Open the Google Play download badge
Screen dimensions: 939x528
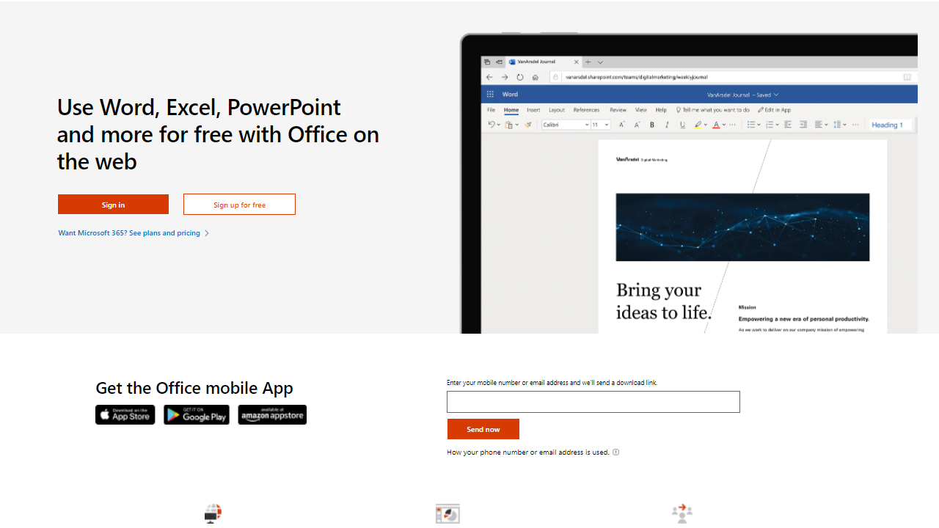pos(197,414)
